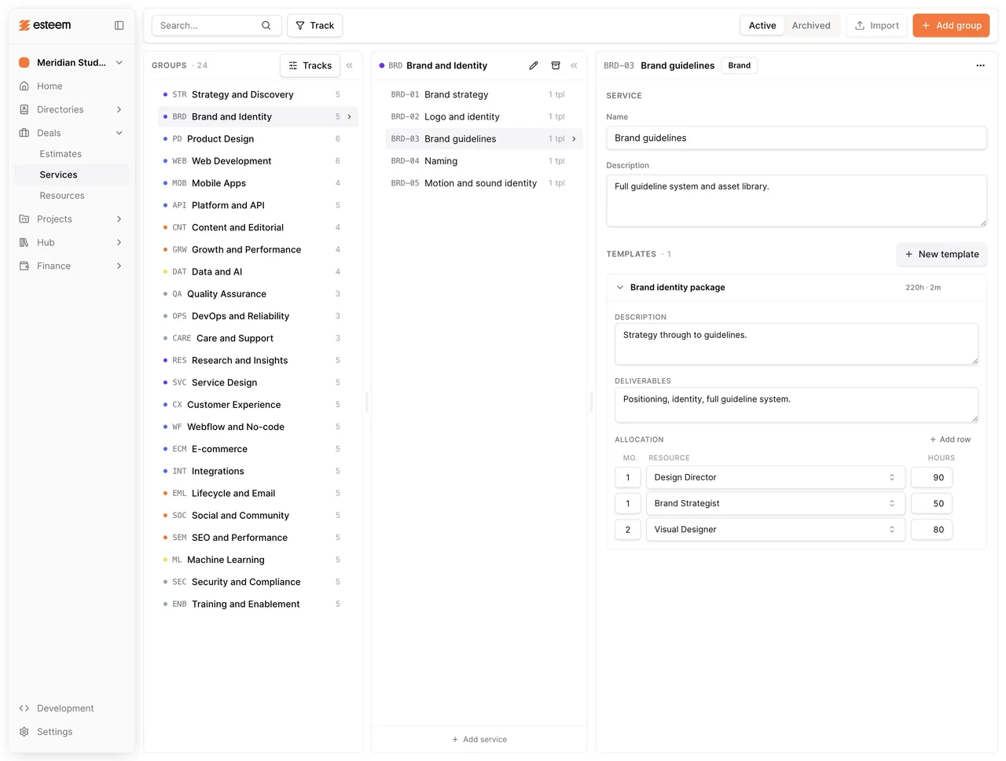Select Web Development group
This screenshot has height=761, width=1006.
point(258,160)
